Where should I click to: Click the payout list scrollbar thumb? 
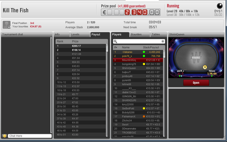tap(107, 48)
